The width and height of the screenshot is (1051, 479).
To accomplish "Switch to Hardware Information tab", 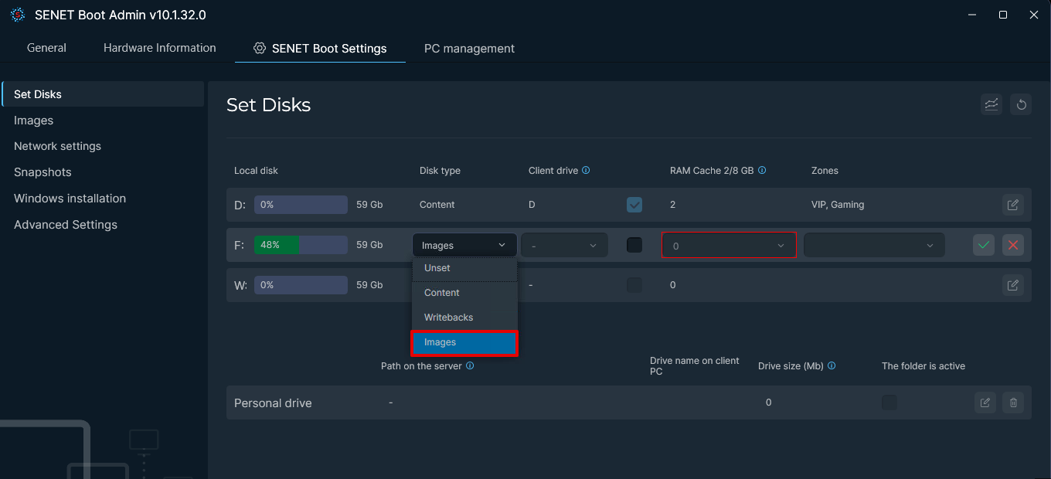I will pos(160,48).
